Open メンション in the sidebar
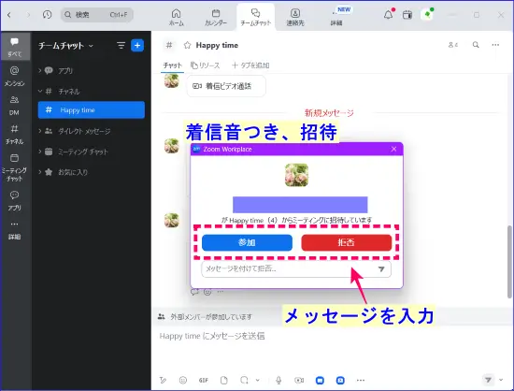 [x=14, y=76]
